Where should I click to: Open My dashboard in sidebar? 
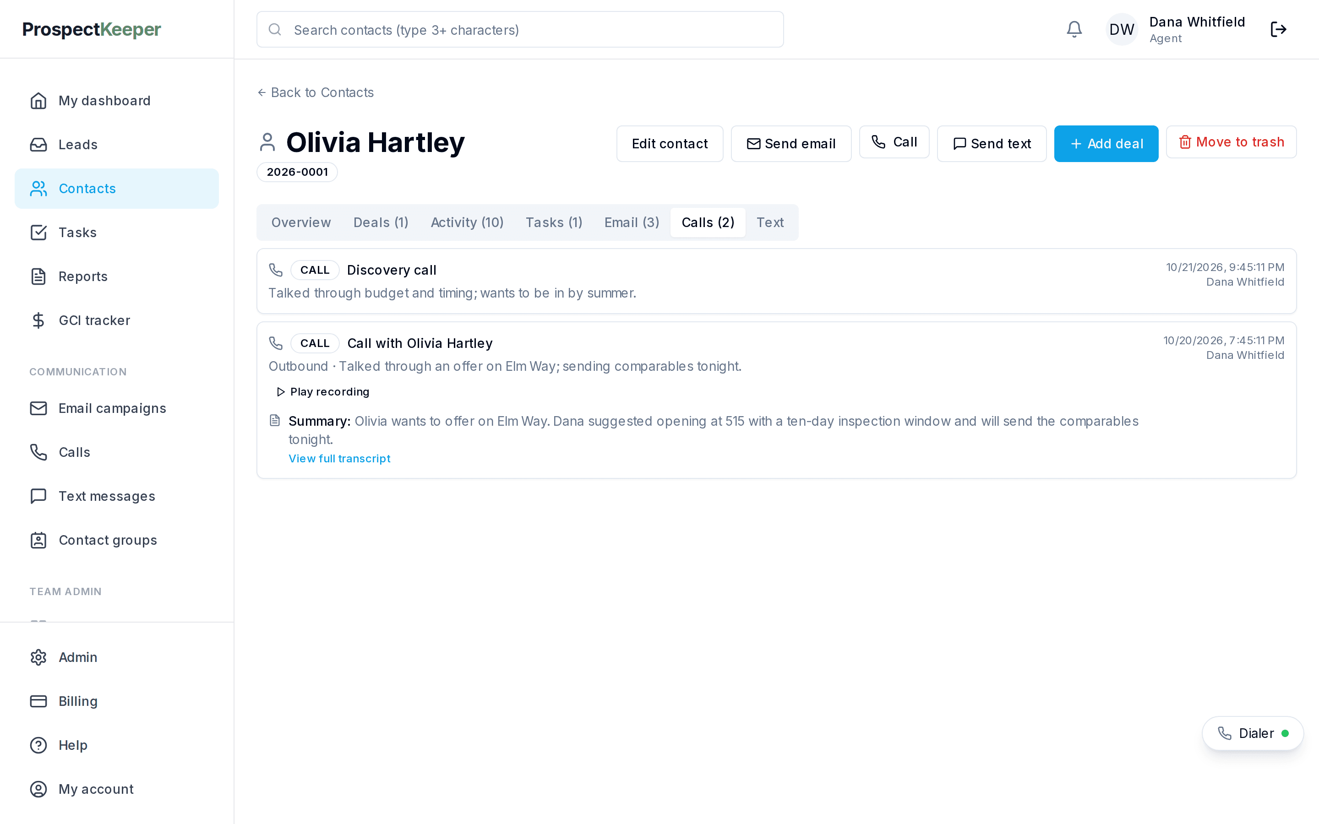tap(117, 101)
